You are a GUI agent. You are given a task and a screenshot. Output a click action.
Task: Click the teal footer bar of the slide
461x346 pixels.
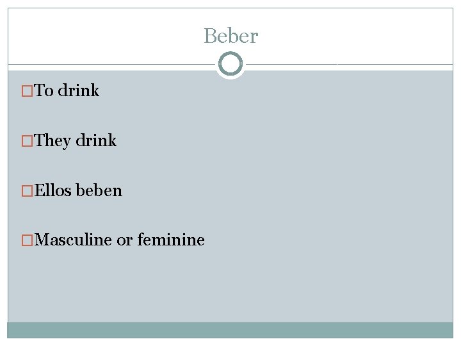(230, 330)
